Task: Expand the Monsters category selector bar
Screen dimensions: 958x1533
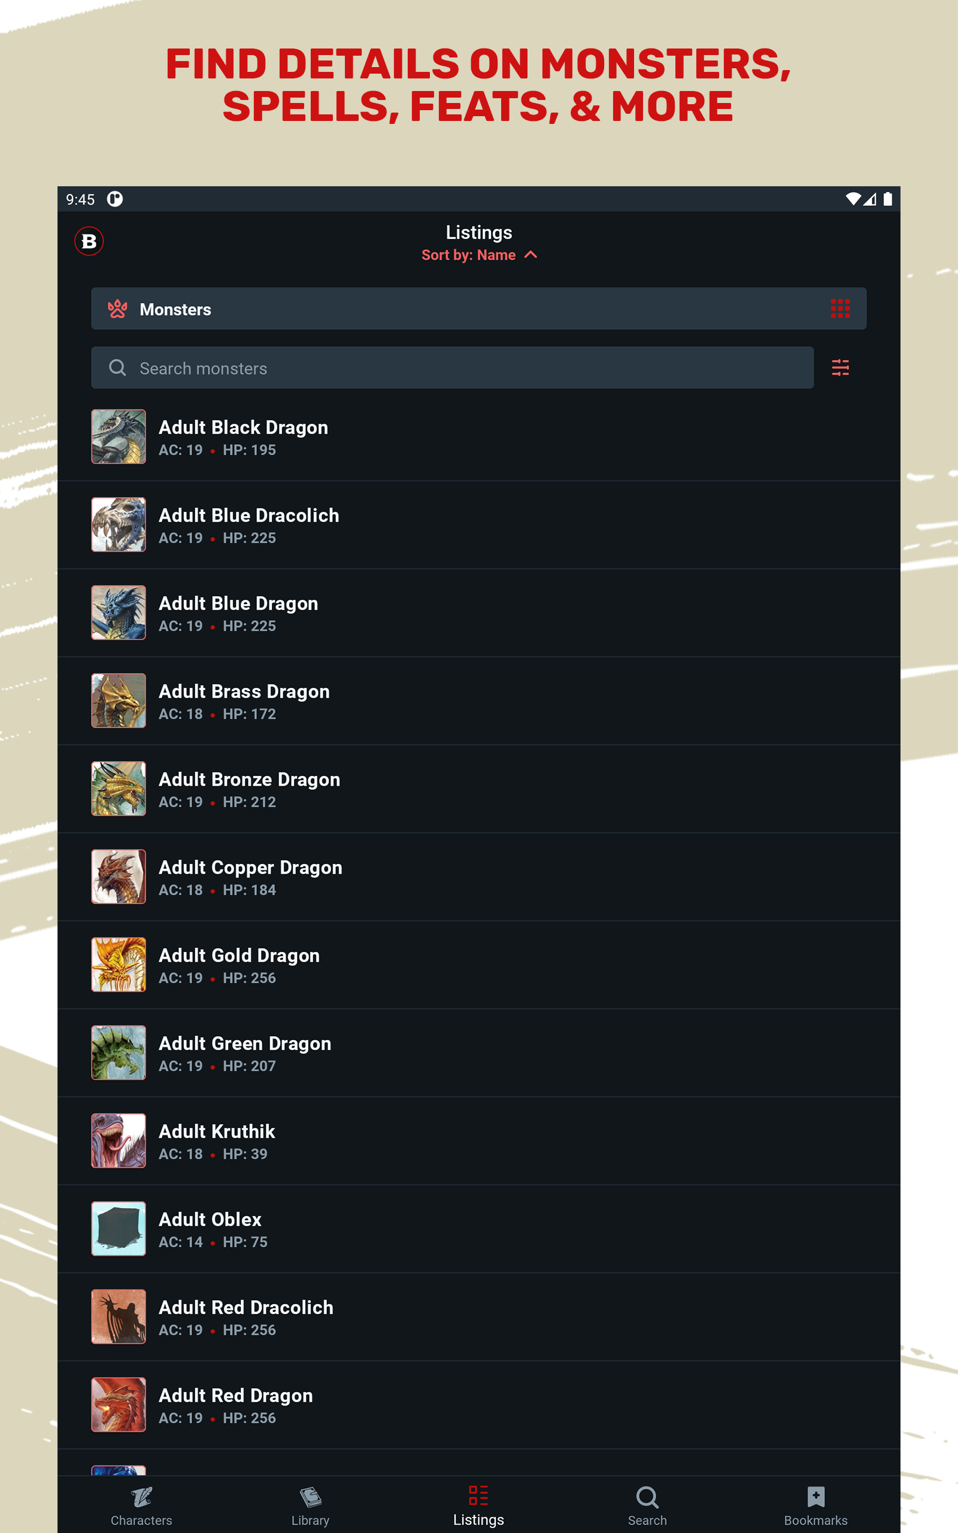Action: (479, 308)
